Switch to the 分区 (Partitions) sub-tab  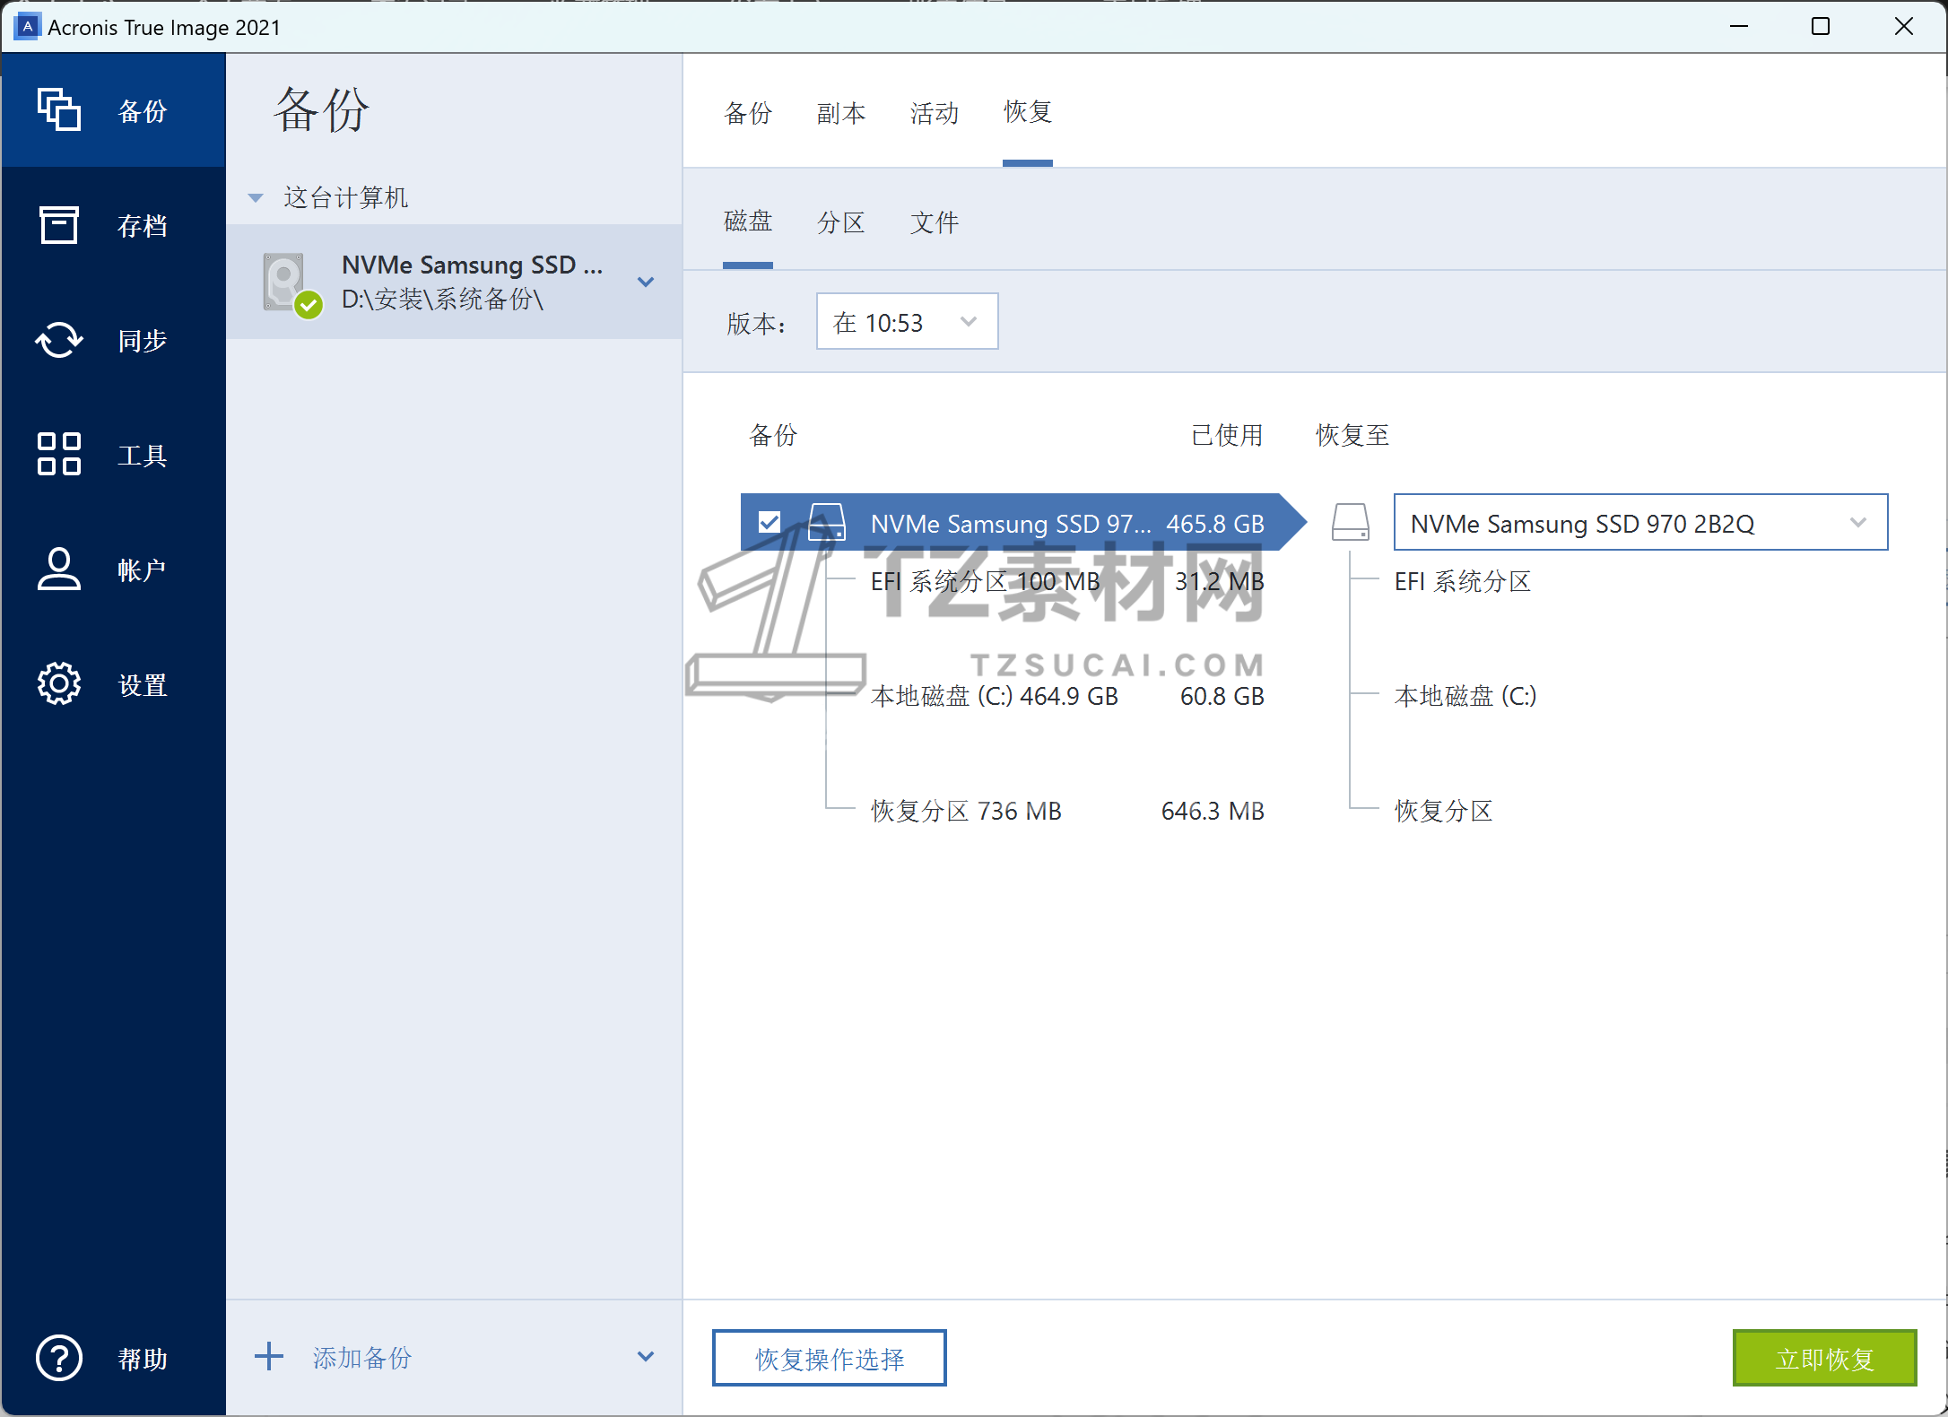tap(840, 222)
